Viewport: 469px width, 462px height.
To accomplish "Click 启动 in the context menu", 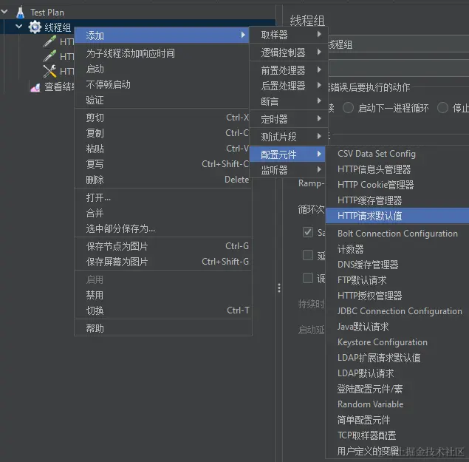I will (x=162, y=69).
